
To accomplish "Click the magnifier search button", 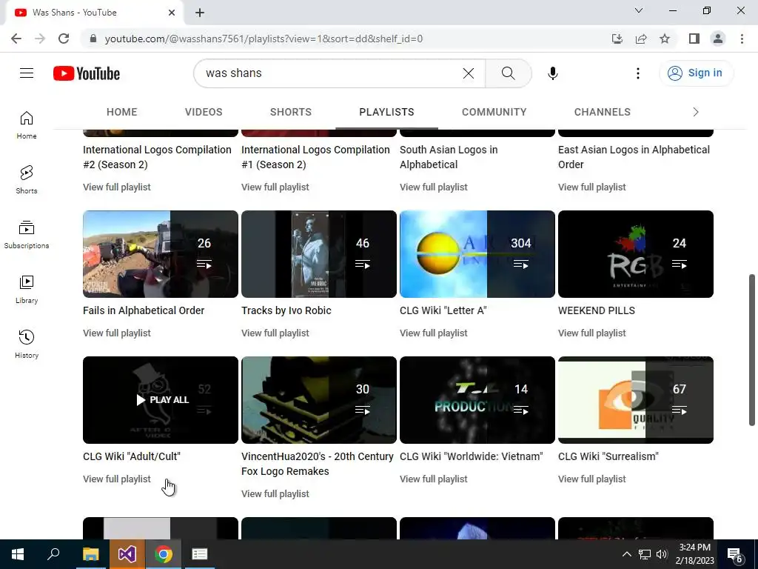I will click(508, 73).
